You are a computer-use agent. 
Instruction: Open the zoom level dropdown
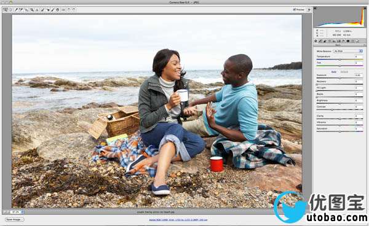[17, 212]
